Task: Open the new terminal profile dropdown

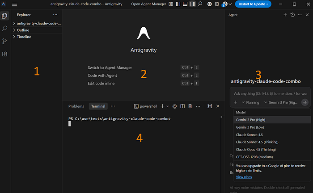Action: [x=168, y=106]
